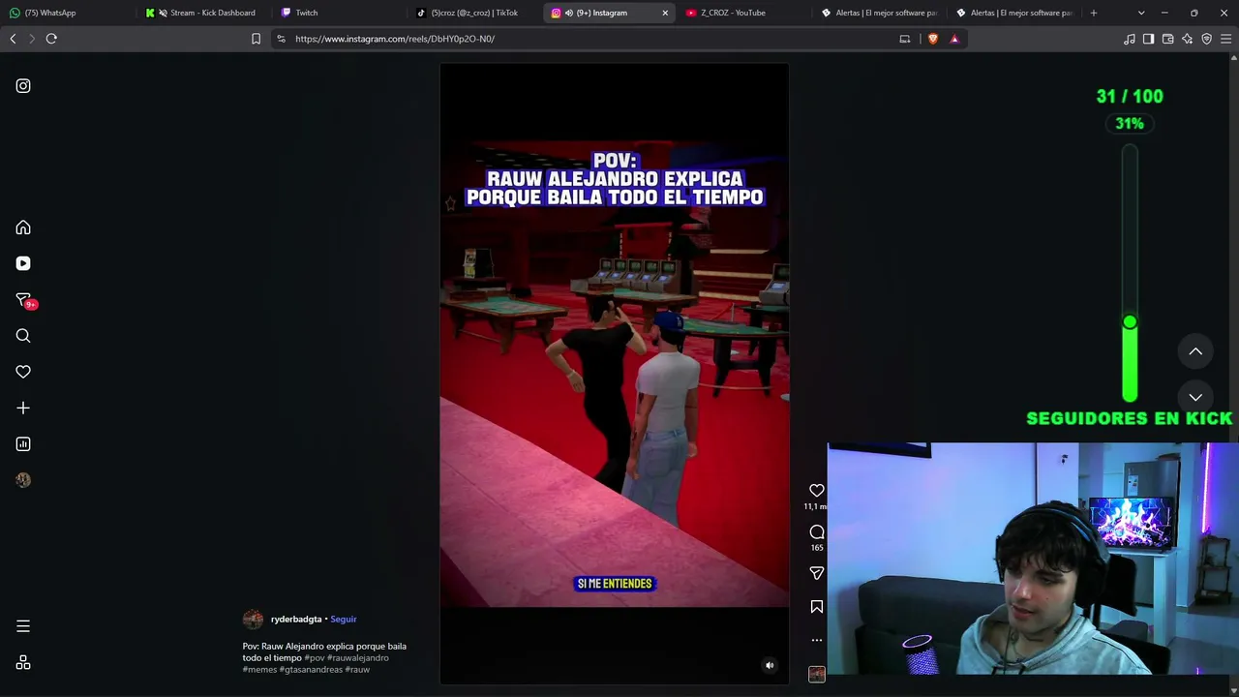Go to next reel with down chevron

(x=1195, y=397)
